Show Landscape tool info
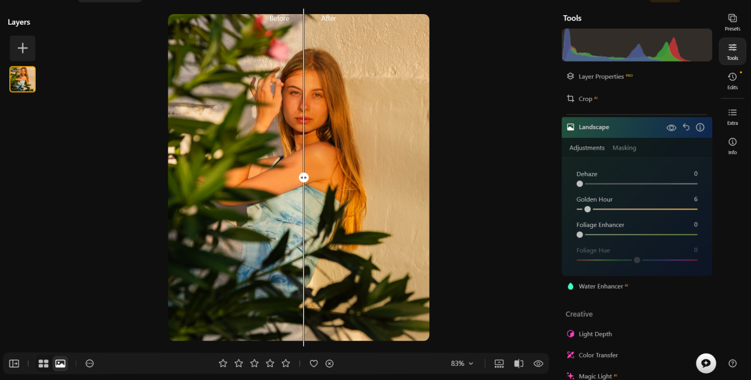This screenshot has height=380, width=751. tap(700, 127)
